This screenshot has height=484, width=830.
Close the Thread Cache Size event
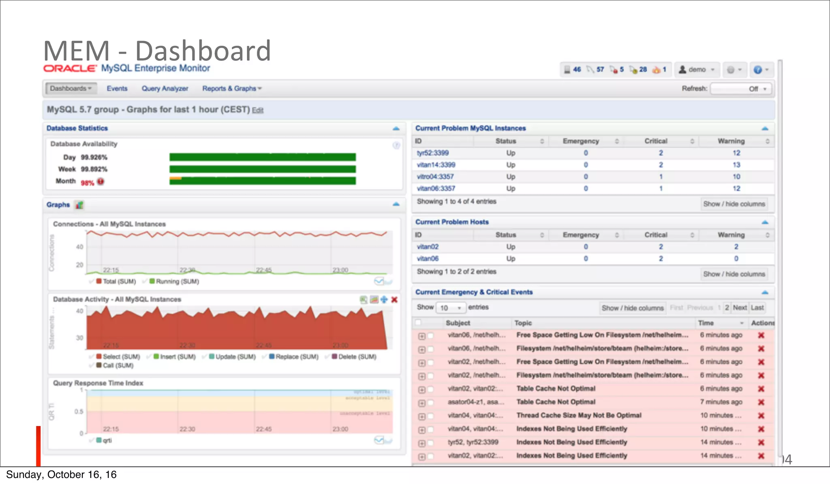761,416
